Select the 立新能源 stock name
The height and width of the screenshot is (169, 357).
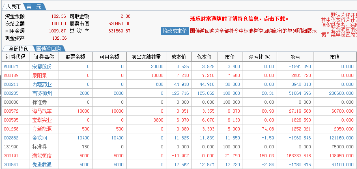(x=42, y=129)
